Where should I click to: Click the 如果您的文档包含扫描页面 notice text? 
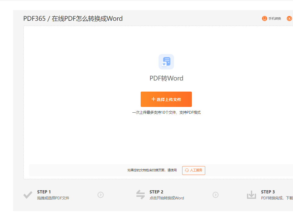click(152, 170)
